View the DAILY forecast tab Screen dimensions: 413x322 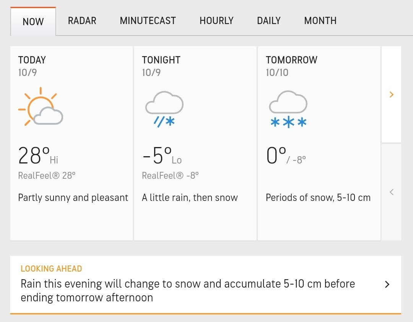269,21
